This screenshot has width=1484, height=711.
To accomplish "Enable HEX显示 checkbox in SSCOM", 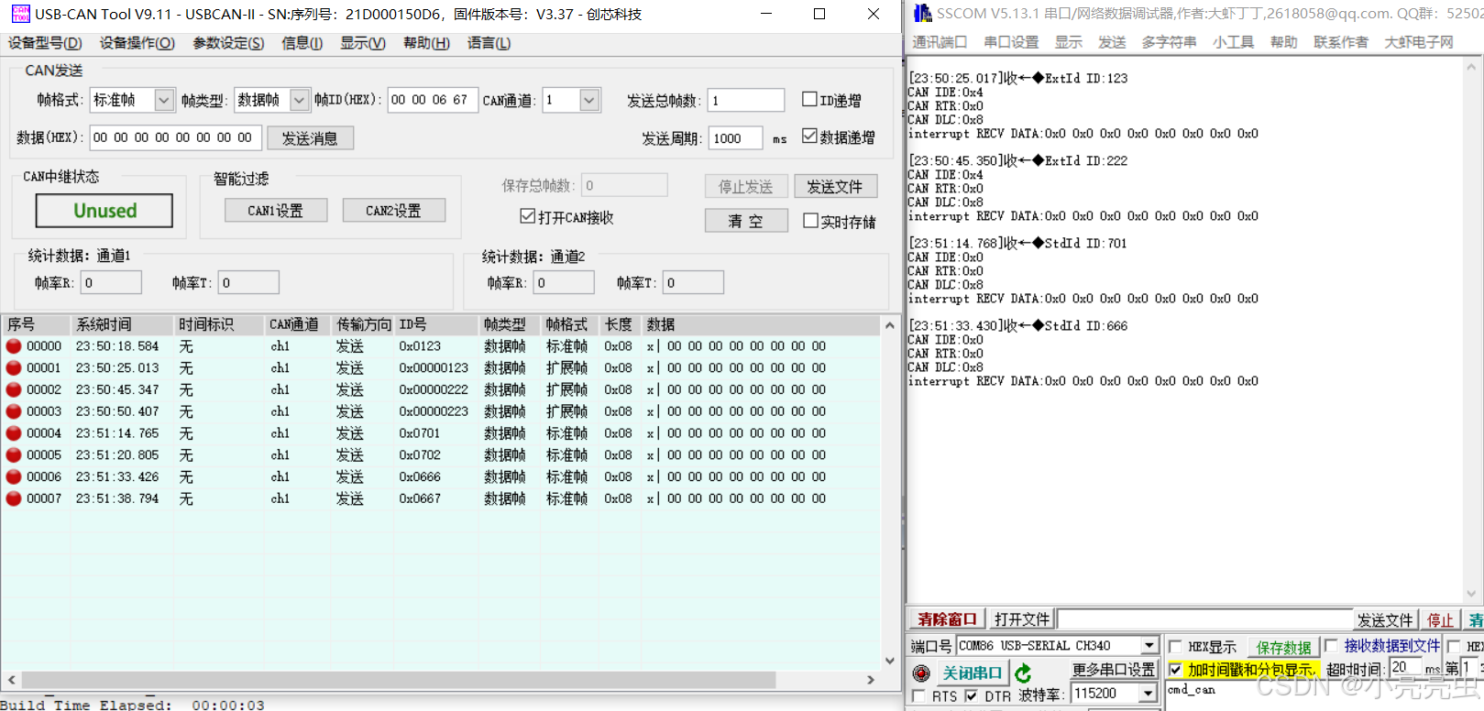I will pos(1175,646).
